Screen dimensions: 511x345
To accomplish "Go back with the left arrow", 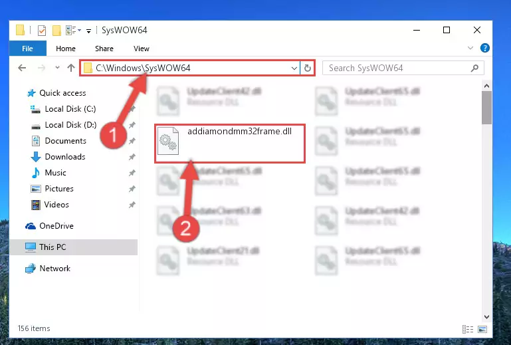I will [22, 68].
